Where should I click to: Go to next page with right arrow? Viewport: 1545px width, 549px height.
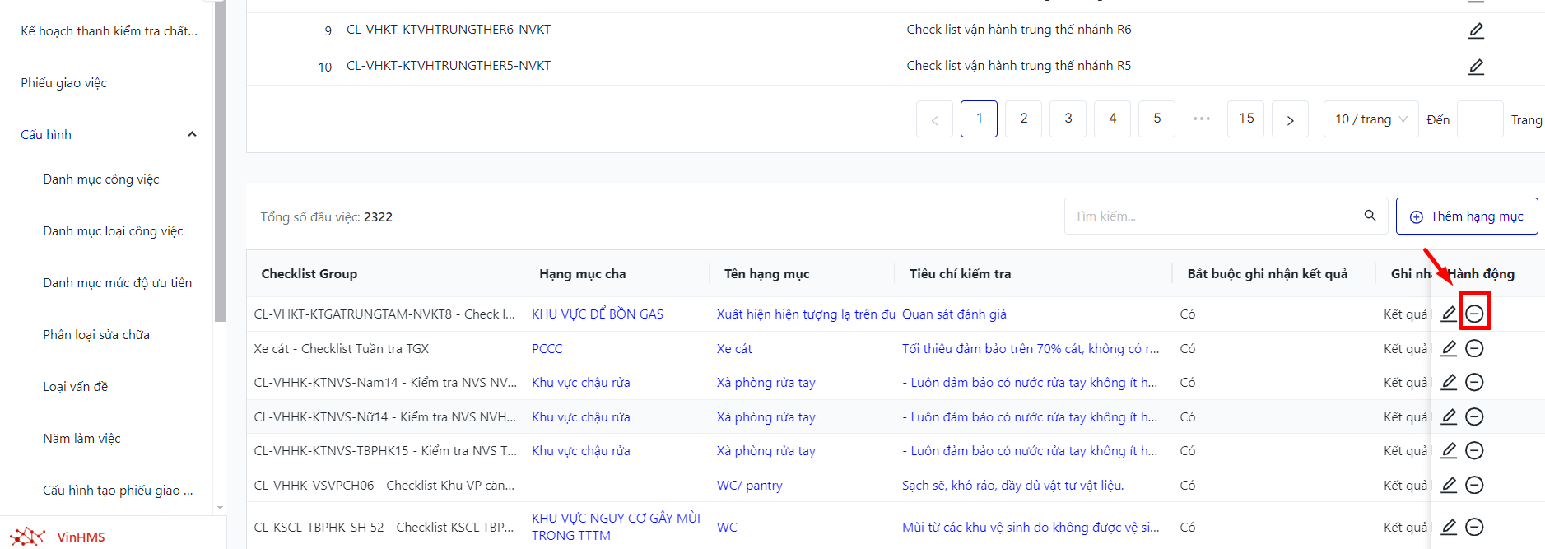pos(1289,120)
